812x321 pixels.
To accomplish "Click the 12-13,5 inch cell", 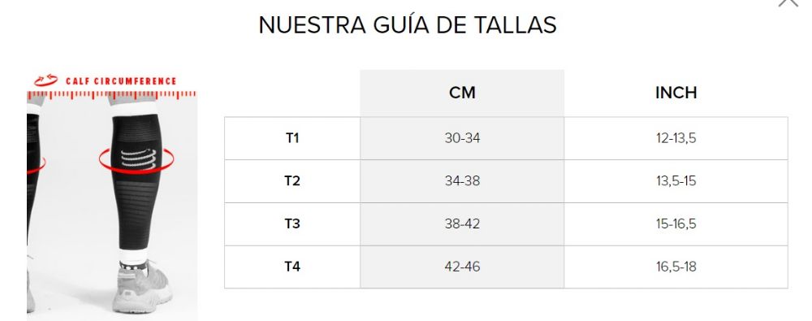I will (x=676, y=138).
